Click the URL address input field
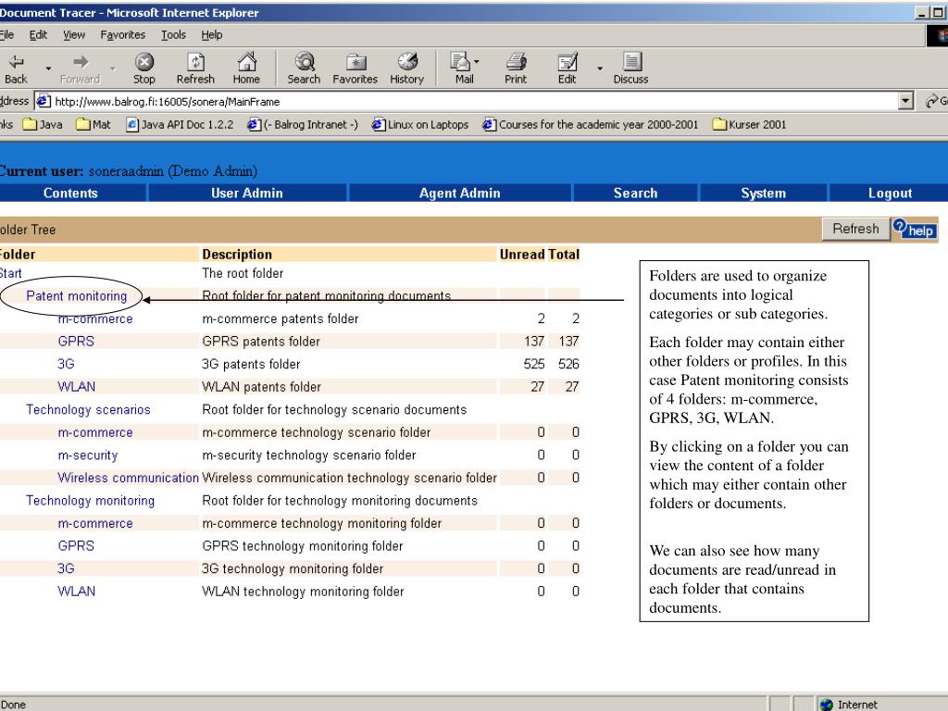 point(467,101)
